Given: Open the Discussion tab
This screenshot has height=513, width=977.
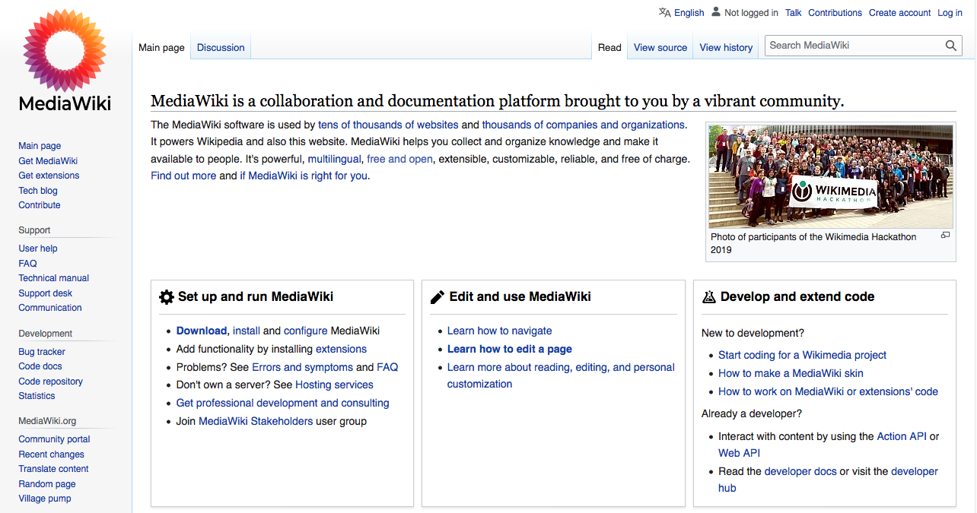Looking at the screenshot, I should (x=221, y=47).
